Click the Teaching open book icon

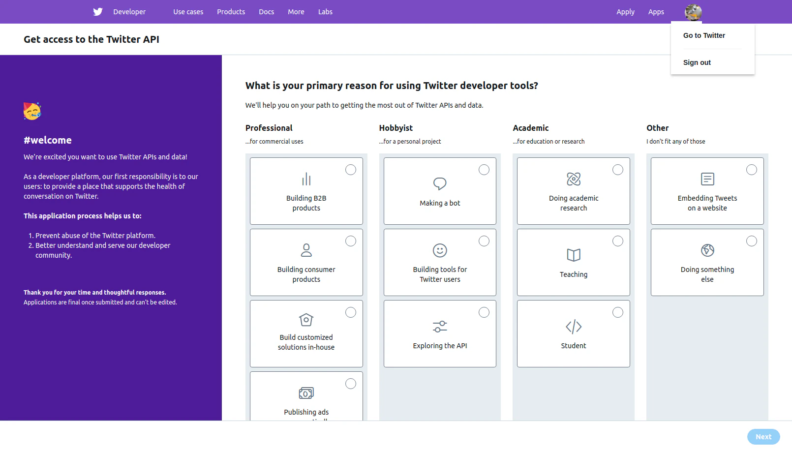point(574,255)
